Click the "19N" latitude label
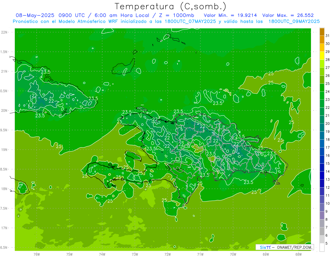The width and height of the screenshot is (335, 258). [5, 149]
